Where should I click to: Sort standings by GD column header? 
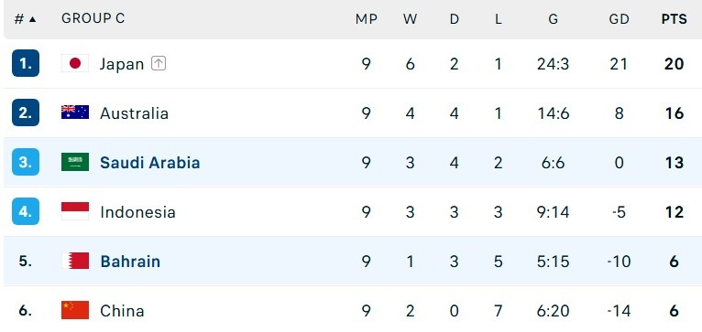(619, 19)
